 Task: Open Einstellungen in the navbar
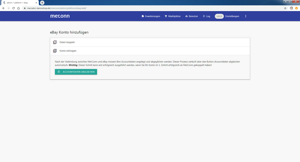point(232,16)
